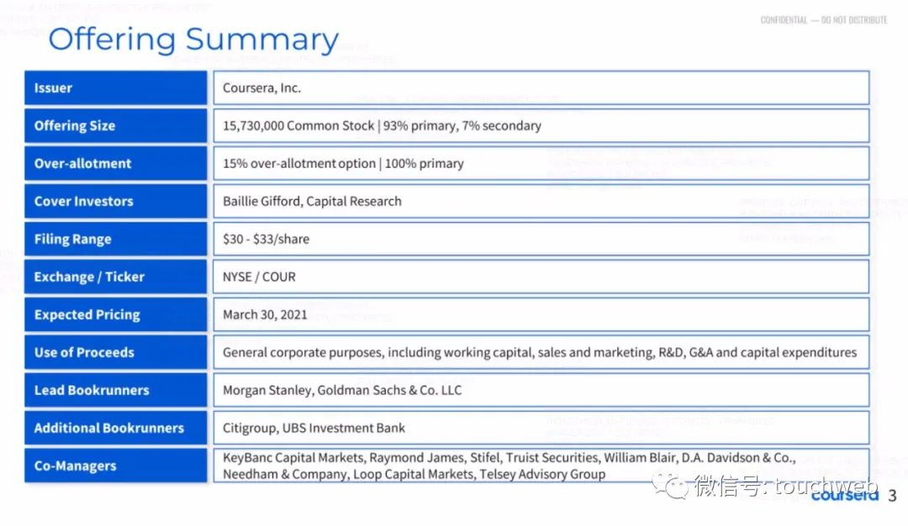
Task: Click the 'Offering Summary' slide title
Action: 193,40
